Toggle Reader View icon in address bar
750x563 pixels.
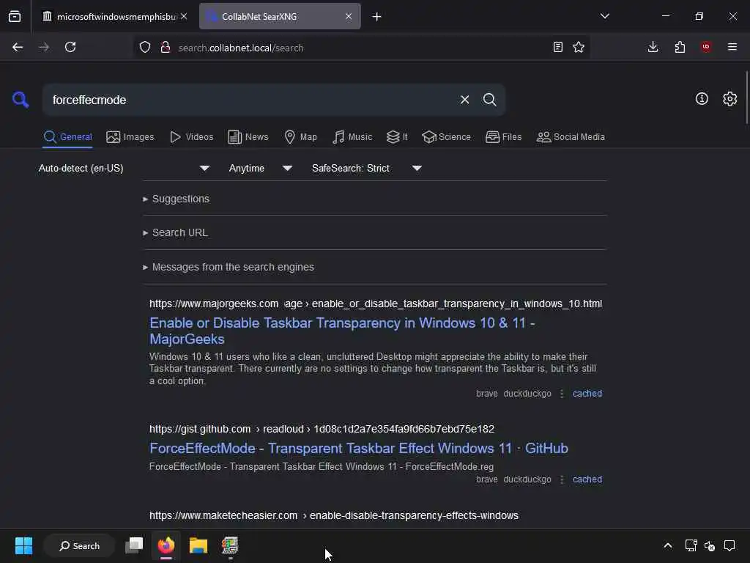557,47
